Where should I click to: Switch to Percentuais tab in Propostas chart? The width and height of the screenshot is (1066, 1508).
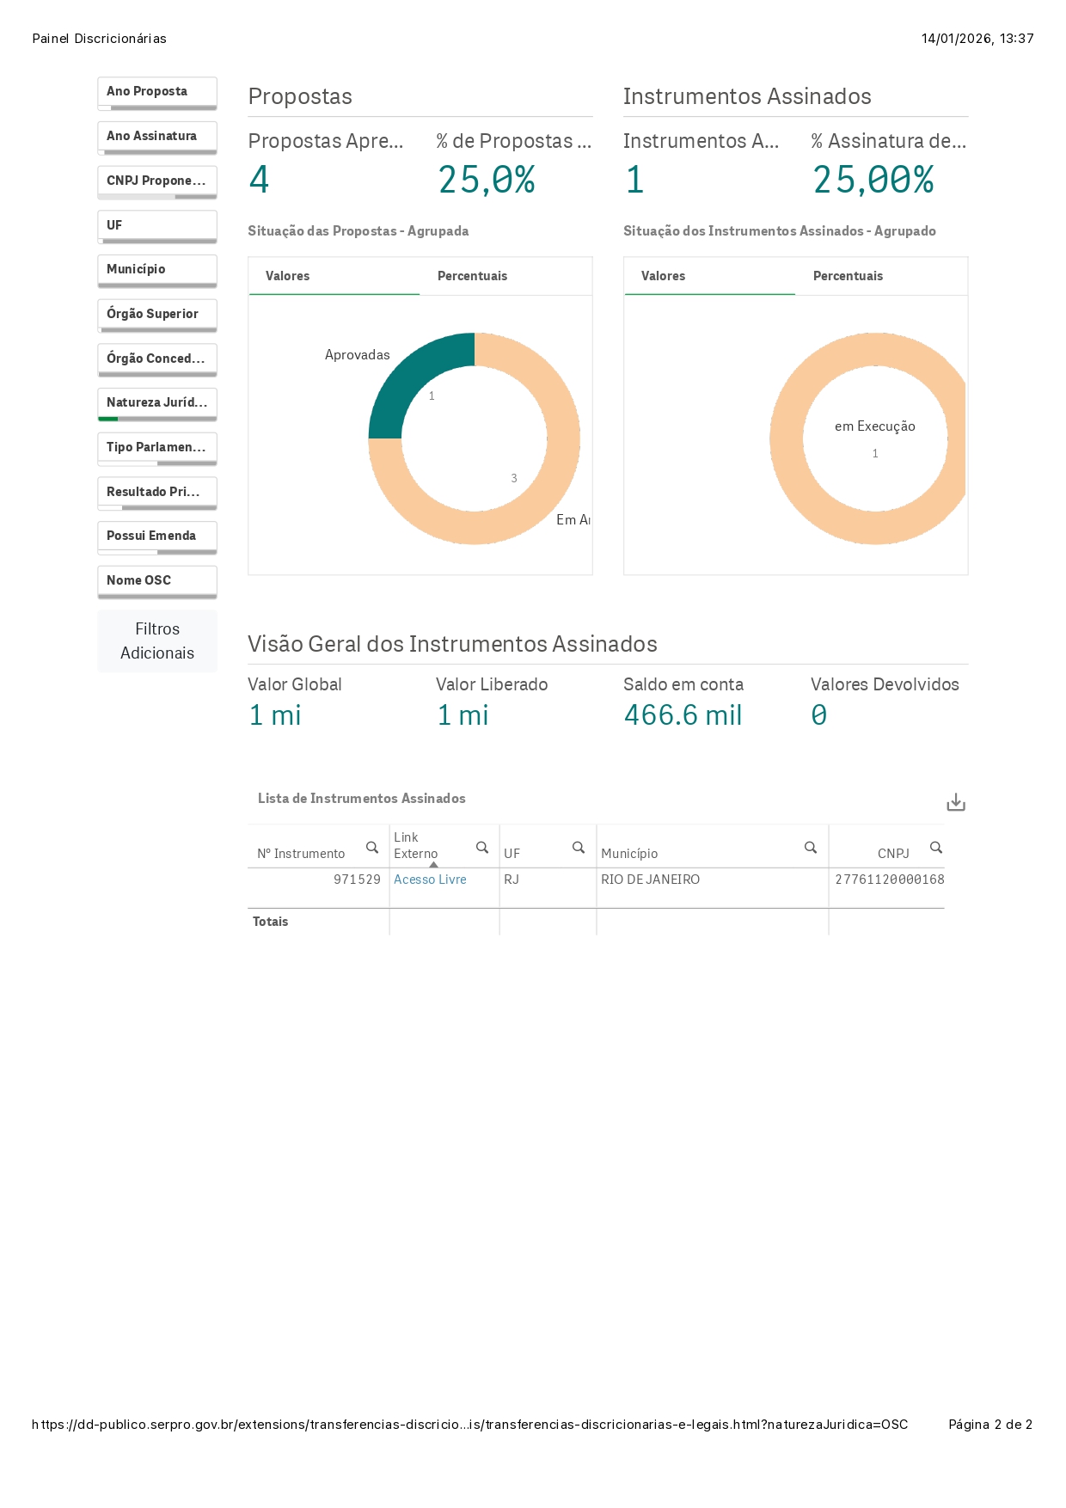(x=472, y=276)
